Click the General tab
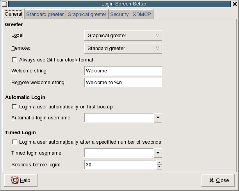 tap(13, 14)
